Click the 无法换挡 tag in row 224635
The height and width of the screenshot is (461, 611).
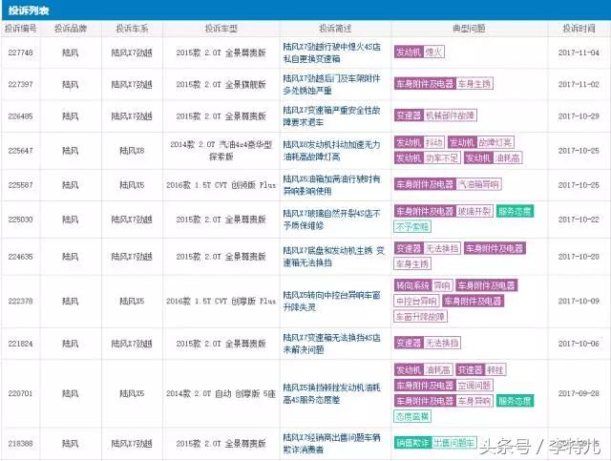(x=441, y=248)
